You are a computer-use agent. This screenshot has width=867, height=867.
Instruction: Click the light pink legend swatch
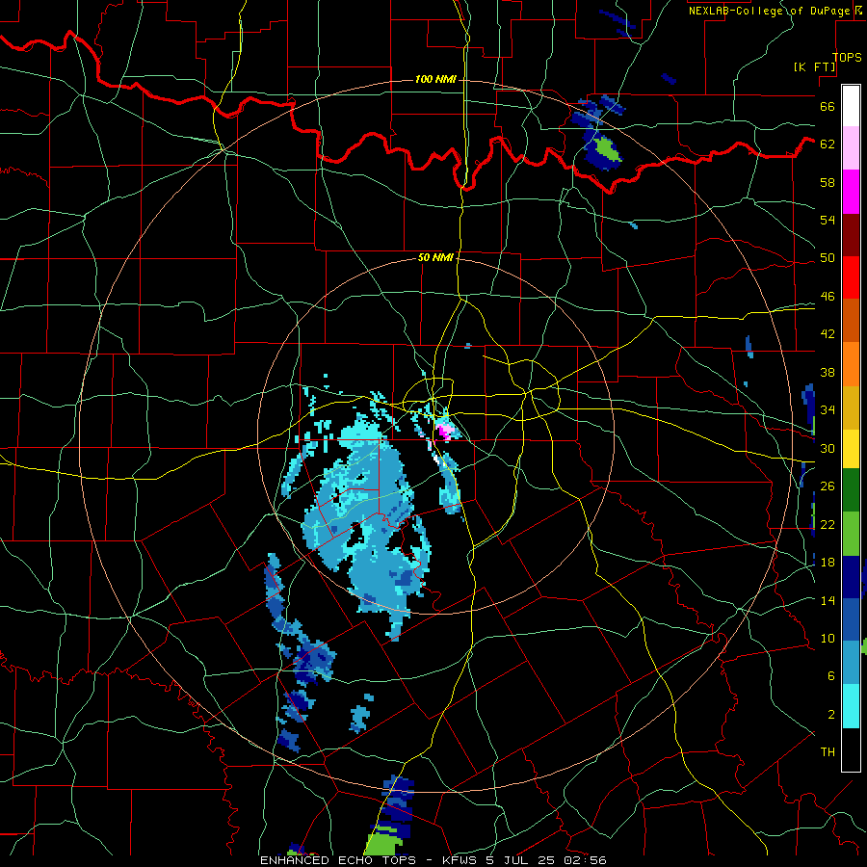(851, 148)
